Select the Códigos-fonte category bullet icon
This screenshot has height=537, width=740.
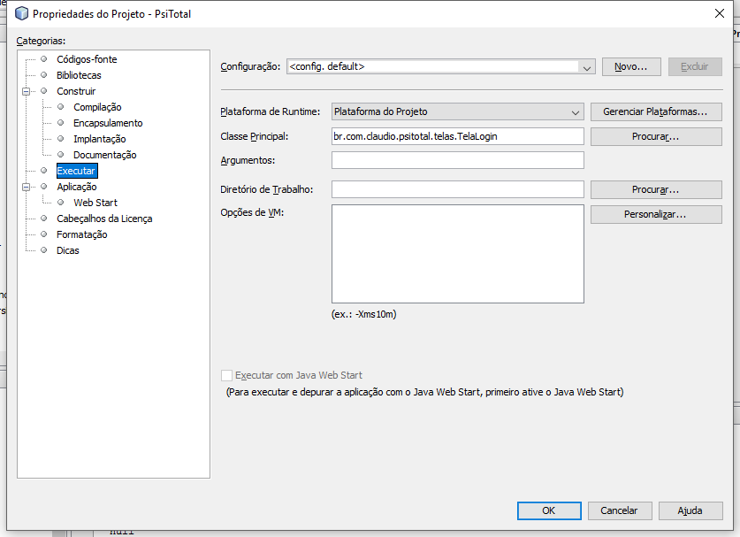coord(44,59)
